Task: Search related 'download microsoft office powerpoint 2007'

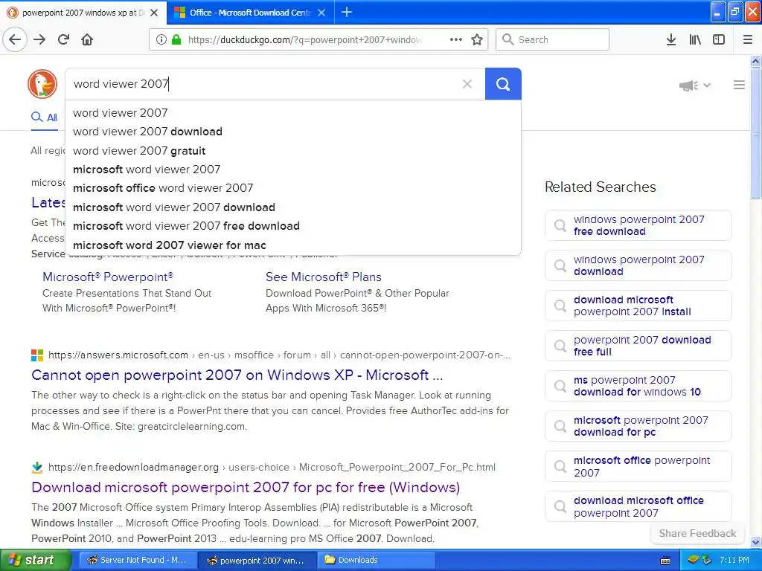Action: pos(638,506)
